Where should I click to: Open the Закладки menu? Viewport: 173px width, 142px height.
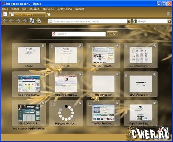click(x=35, y=9)
